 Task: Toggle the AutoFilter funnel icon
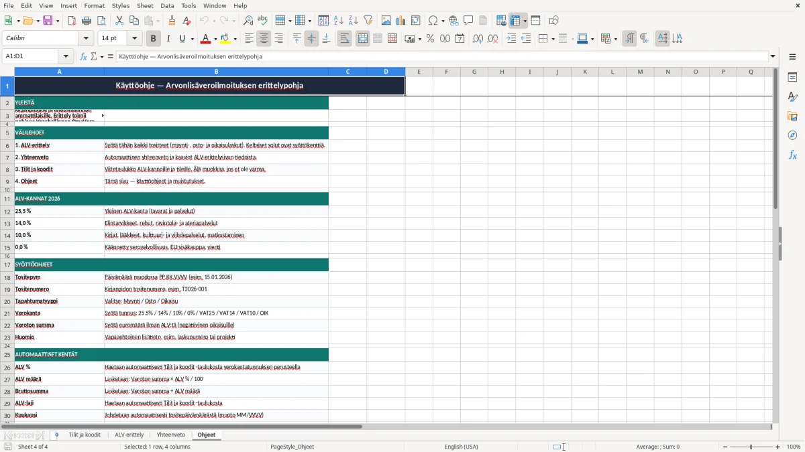tap(368, 21)
